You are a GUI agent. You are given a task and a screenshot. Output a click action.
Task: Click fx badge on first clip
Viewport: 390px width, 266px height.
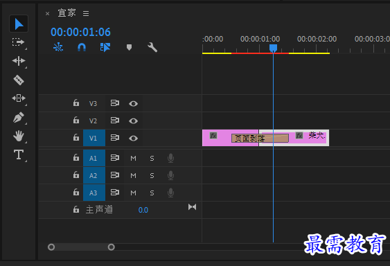pos(213,136)
